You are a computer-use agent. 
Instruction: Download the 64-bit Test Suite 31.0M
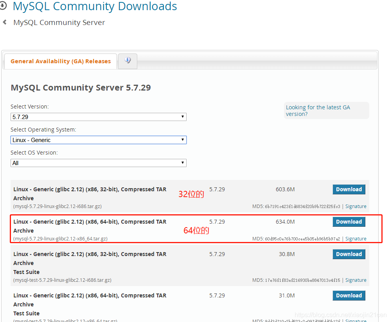(349, 295)
